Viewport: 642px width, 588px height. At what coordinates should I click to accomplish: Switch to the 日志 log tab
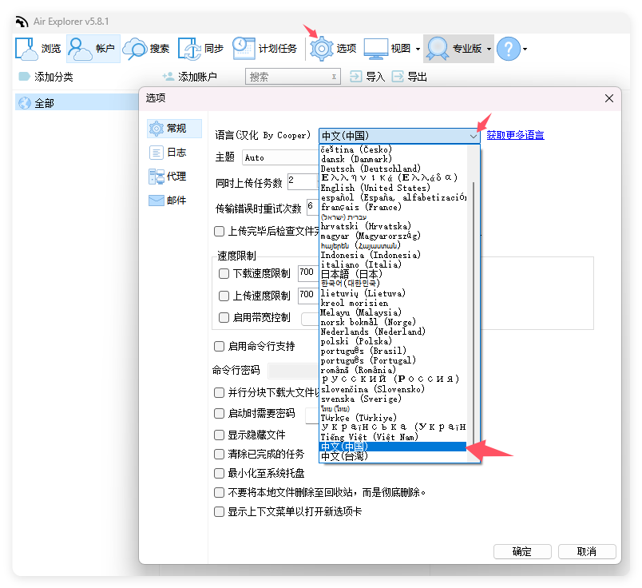pyautogui.click(x=174, y=153)
